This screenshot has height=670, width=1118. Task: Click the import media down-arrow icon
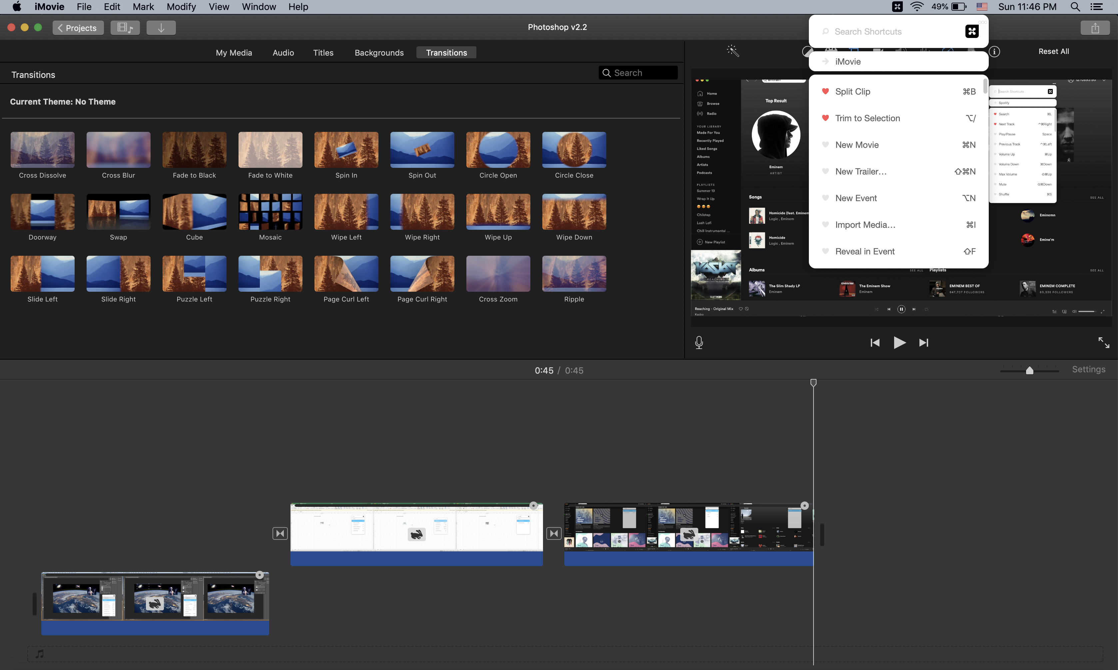[161, 28]
